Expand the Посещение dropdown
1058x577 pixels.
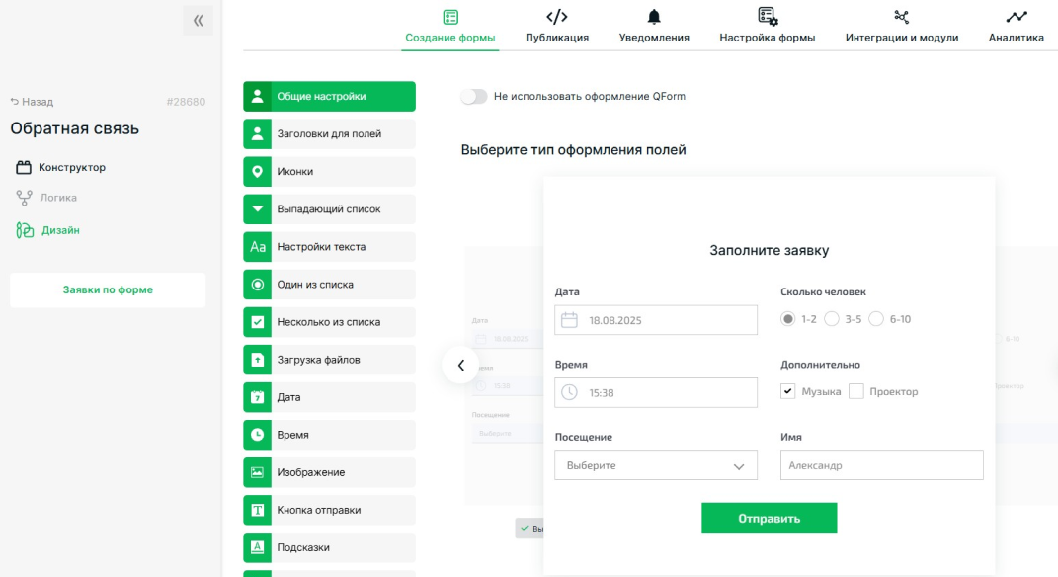(656, 465)
